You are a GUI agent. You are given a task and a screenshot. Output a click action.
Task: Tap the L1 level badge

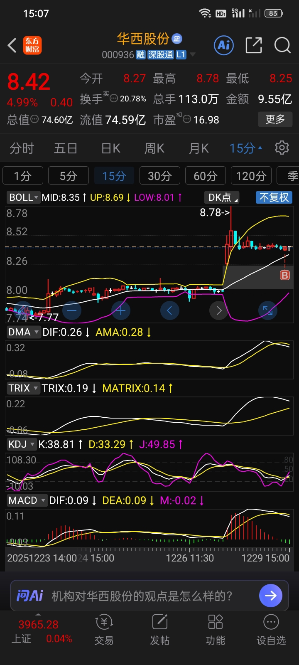point(181,55)
